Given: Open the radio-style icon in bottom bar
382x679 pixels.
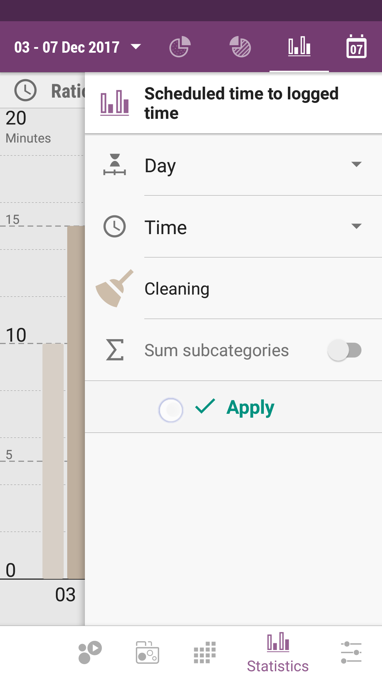Looking at the screenshot, I should coord(147,652).
